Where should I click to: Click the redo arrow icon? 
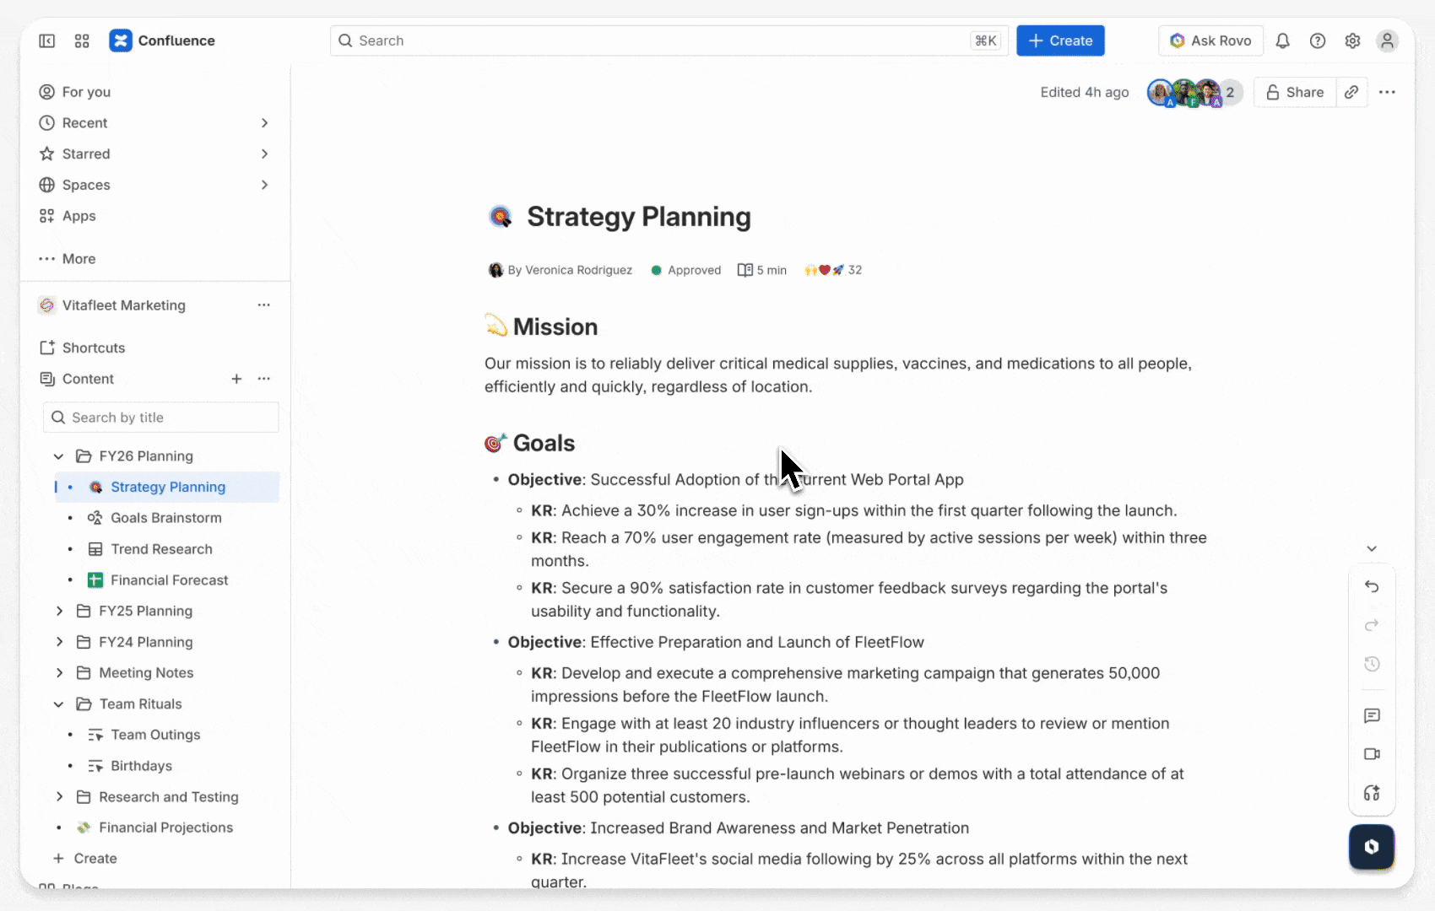tap(1372, 625)
